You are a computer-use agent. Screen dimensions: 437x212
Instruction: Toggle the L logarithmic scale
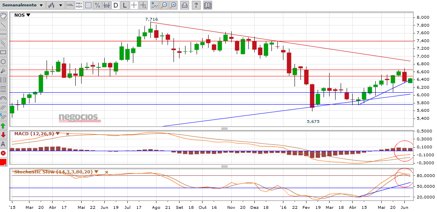125,5
